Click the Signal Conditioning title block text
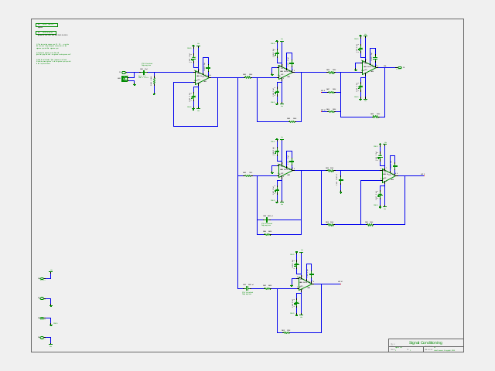This screenshot has width=495, height=371. (425, 342)
